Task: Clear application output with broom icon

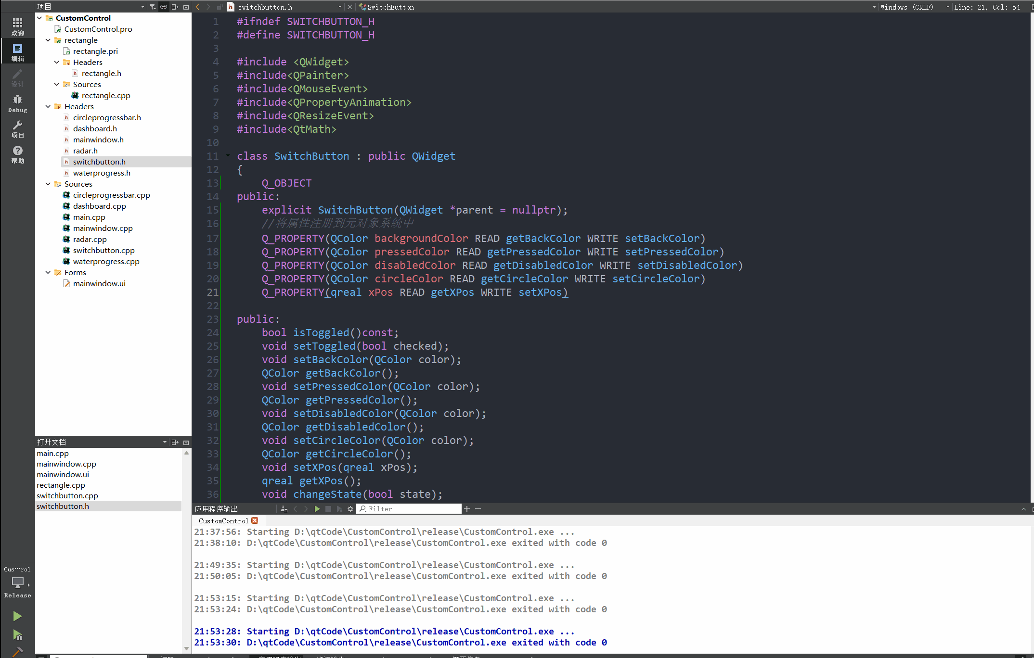Action: pos(284,509)
